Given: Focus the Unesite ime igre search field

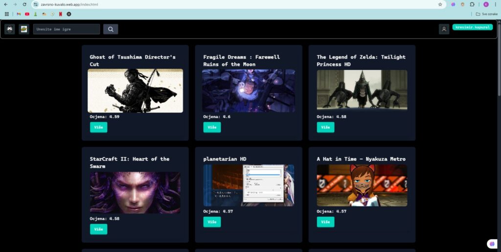Looking at the screenshot, I should [x=67, y=29].
